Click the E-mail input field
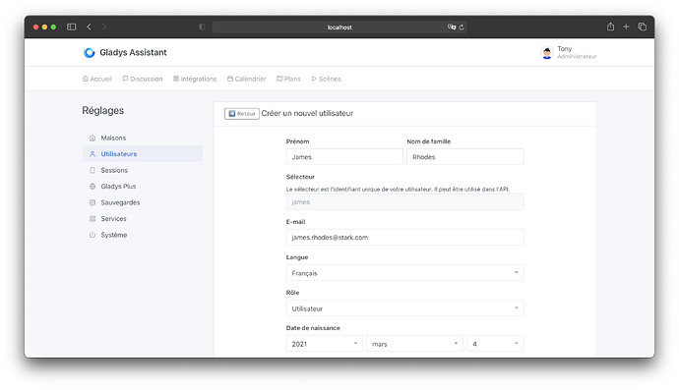The height and width of the screenshot is (390, 679). [x=404, y=238]
